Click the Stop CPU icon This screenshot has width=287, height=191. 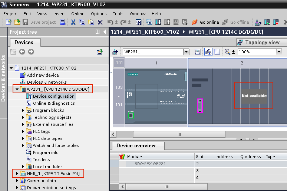276,22
